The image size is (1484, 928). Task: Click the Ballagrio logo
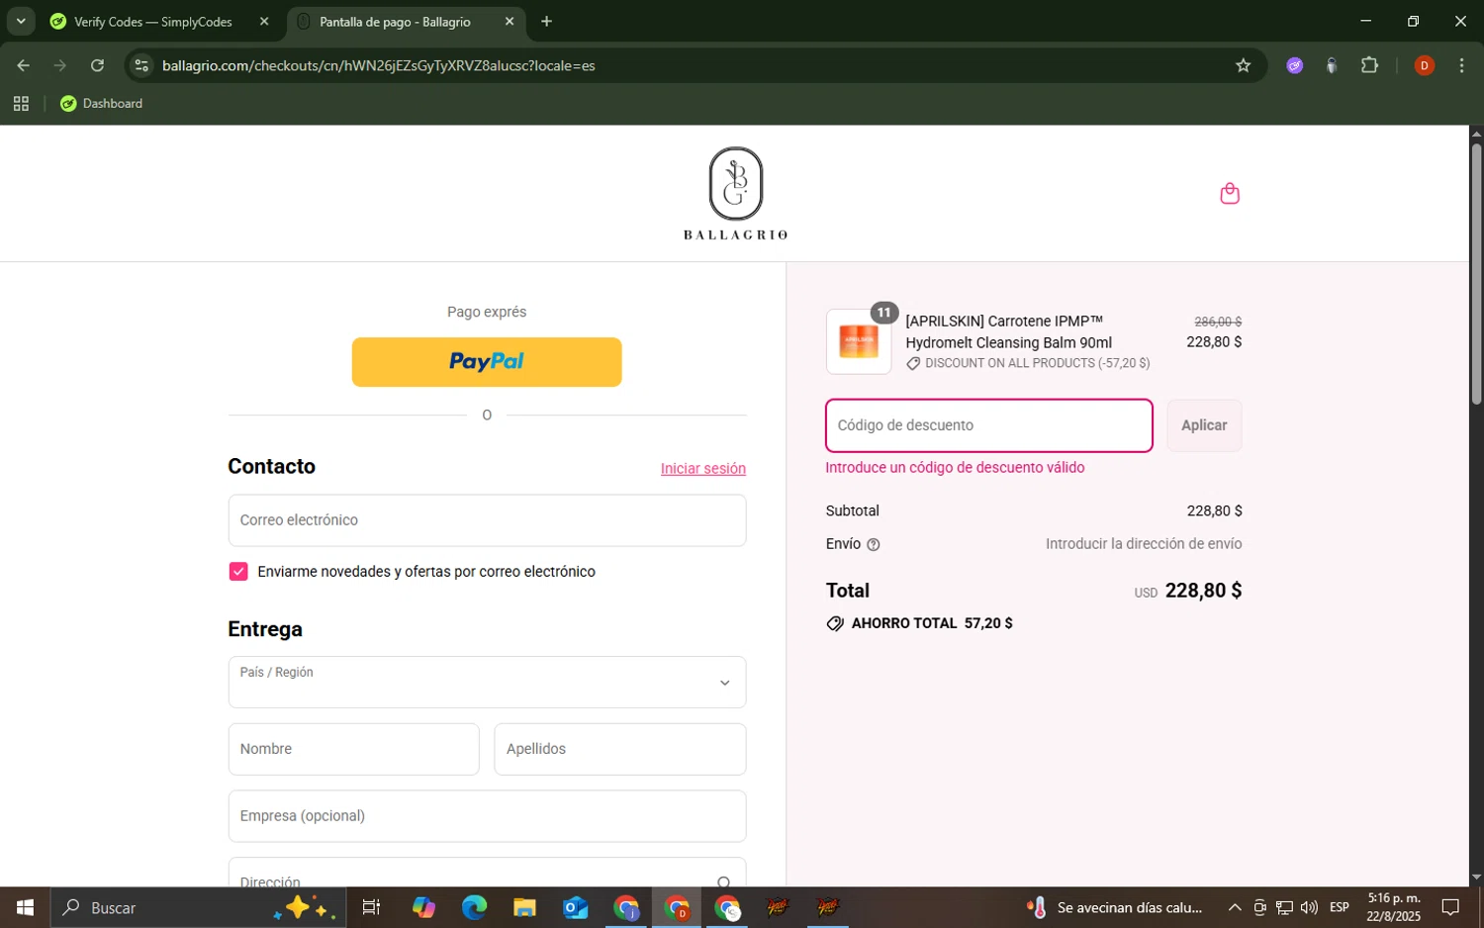[735, 193]
